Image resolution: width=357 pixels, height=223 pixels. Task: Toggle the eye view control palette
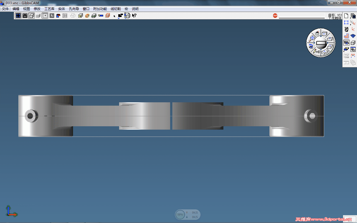pyautogui.click(x=346, y=43)
